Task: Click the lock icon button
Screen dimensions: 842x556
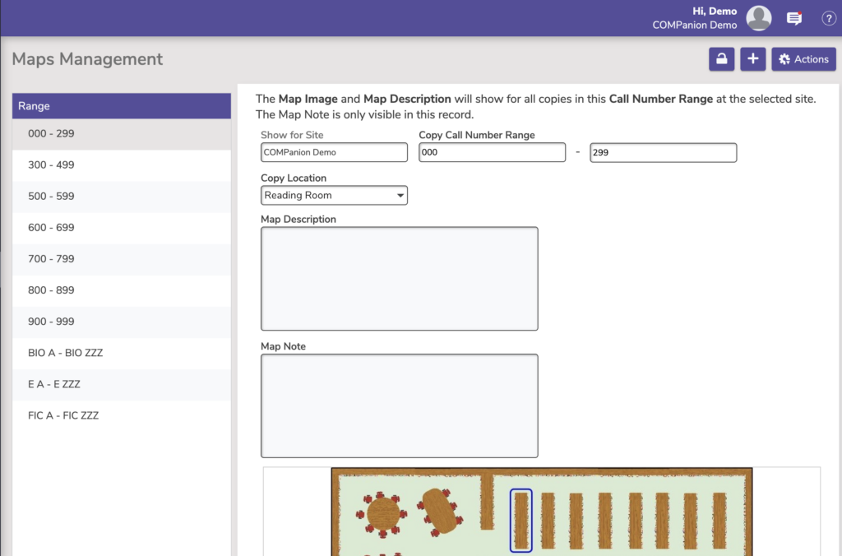Action: click(x=721, y=59)
